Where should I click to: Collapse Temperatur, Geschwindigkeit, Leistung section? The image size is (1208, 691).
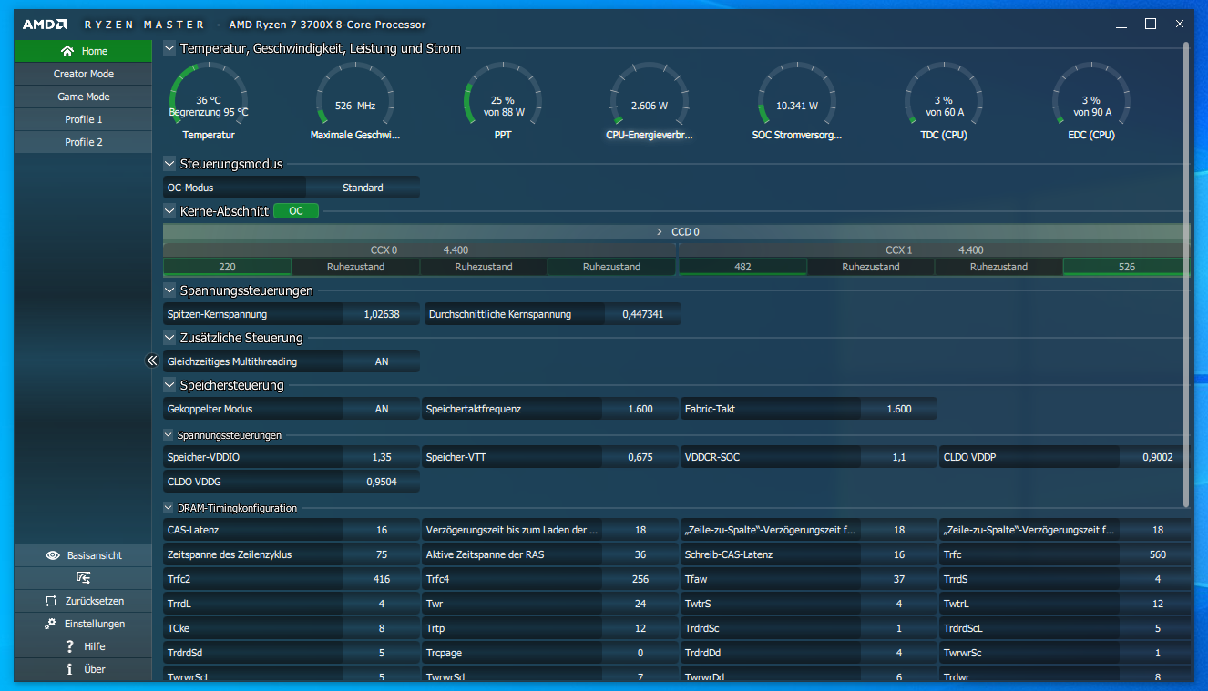click(169, 48)
